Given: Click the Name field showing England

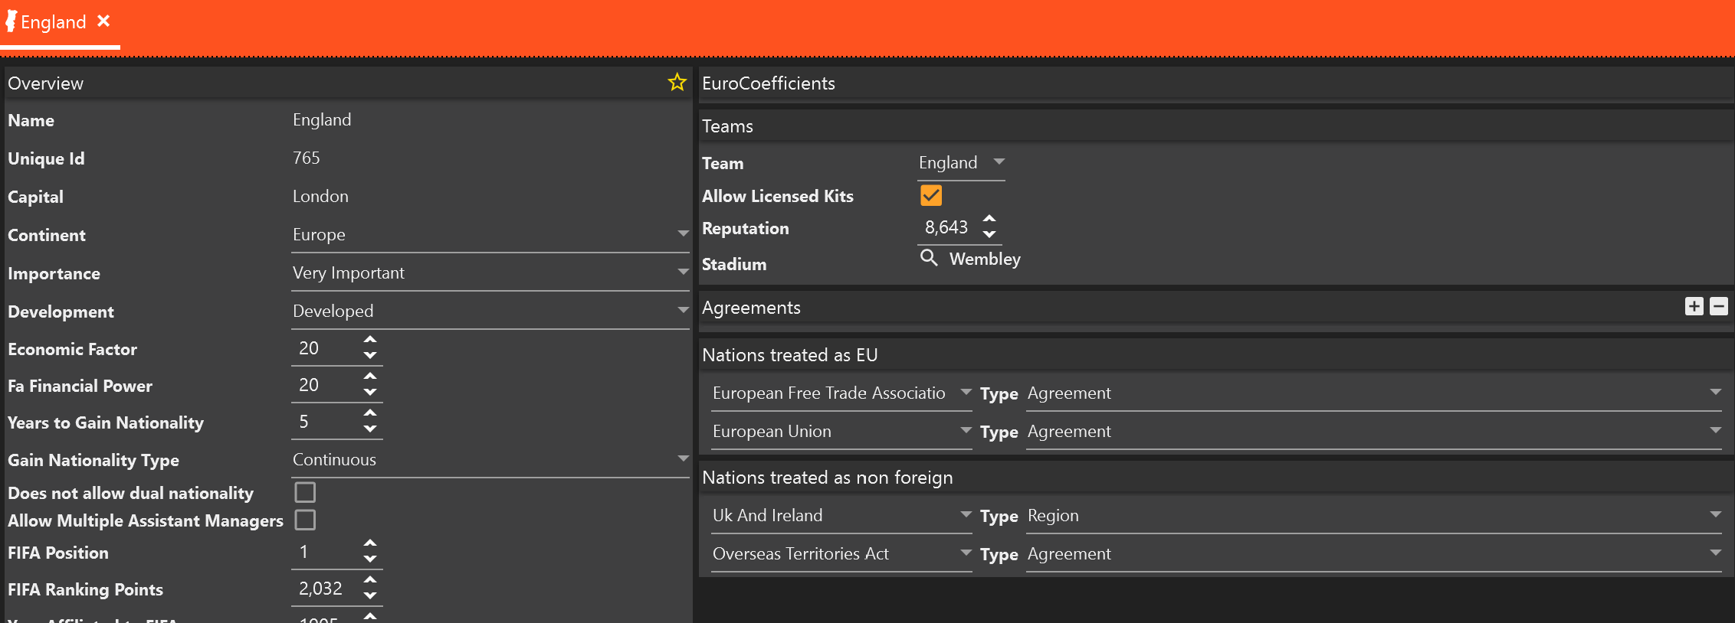Looking at the screenshot, I should pyautogui.click(x=322, y=120).
